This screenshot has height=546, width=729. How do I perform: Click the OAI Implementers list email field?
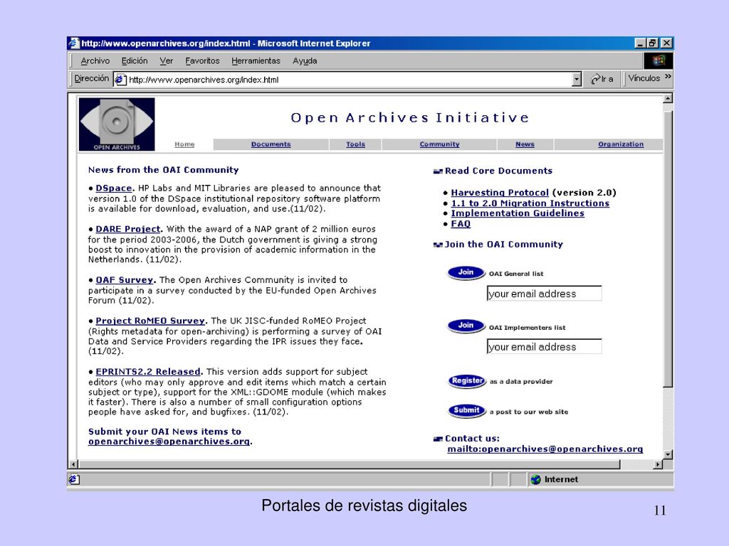point(544,346)
